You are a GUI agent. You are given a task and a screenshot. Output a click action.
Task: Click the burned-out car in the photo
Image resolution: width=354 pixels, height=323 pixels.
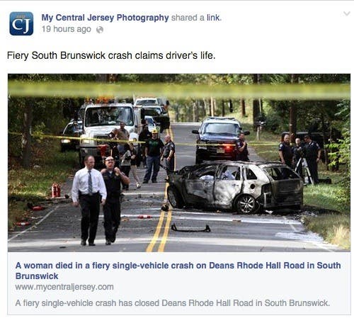tap(235, 186)
